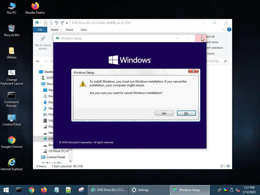Select Desktop in navigation tree
This screenshot has height=195, width=260.
coord(46,72)
